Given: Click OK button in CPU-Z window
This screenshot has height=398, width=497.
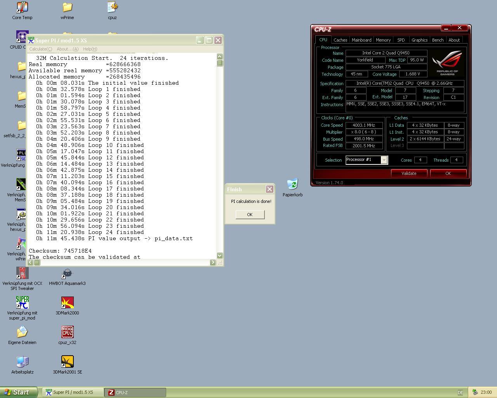Looking at the screenshot, I should pos(448,173).
